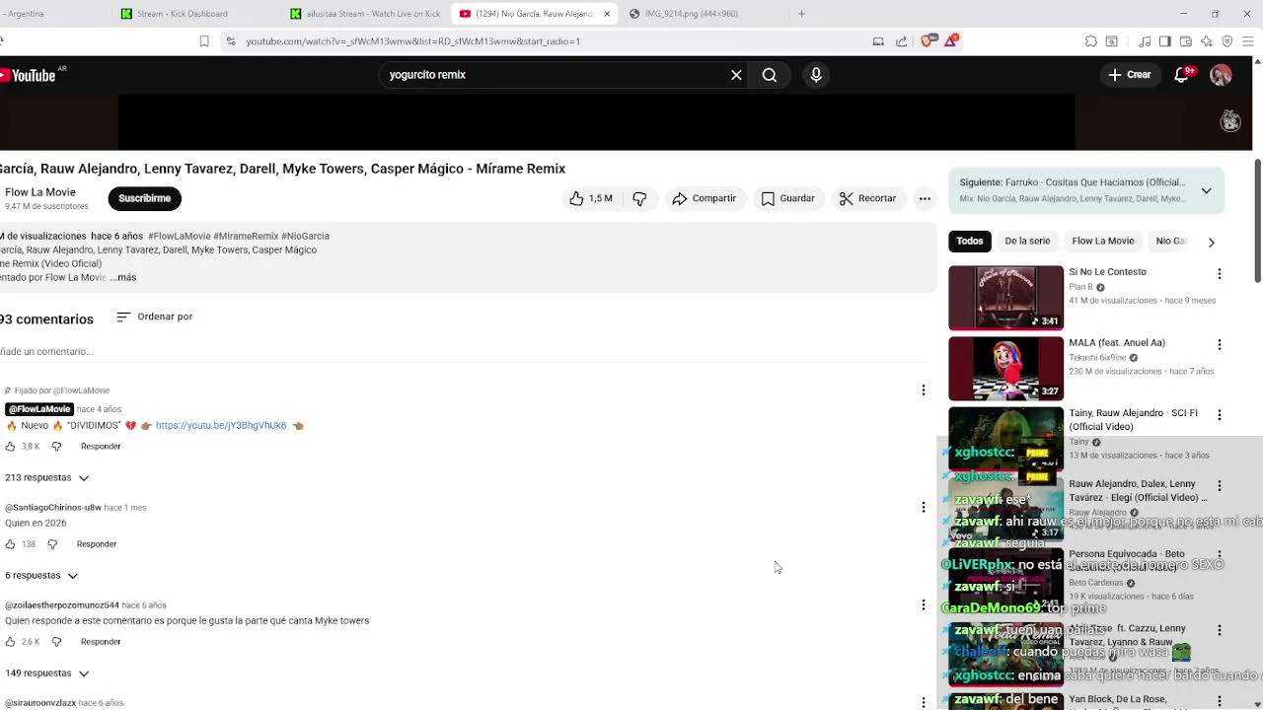Like the Mírame Remix video
The height and width of the screenshot is (710, 1263).
590,198
